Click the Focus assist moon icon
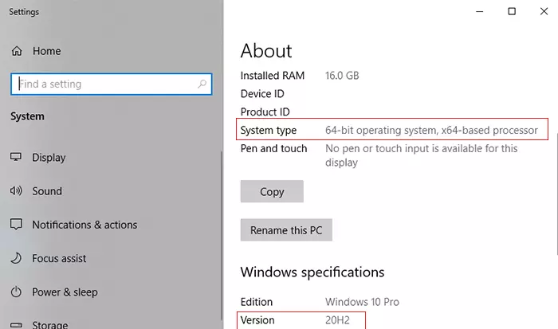The width and height of the screenshot is (558, 329). pyautogui.click(x=16, y=258)
